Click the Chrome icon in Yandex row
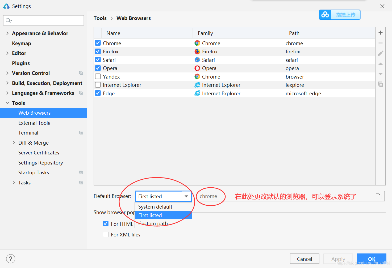Screen dimensions: 392x268 pos(197,76)
